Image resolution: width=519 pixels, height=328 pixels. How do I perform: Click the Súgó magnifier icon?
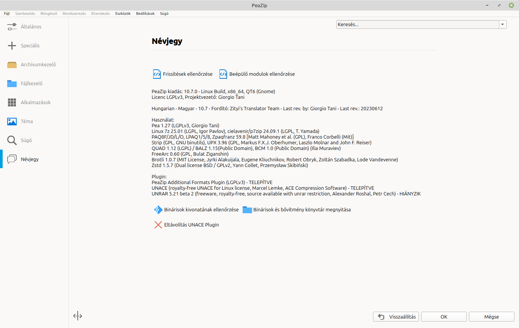pyautogui.click(x=12, y=141)
